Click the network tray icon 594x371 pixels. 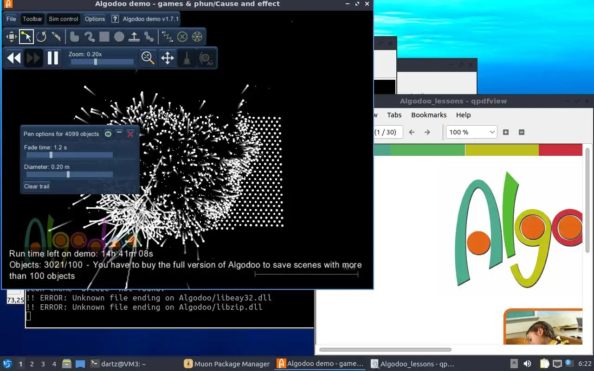(x=557, y=364)
